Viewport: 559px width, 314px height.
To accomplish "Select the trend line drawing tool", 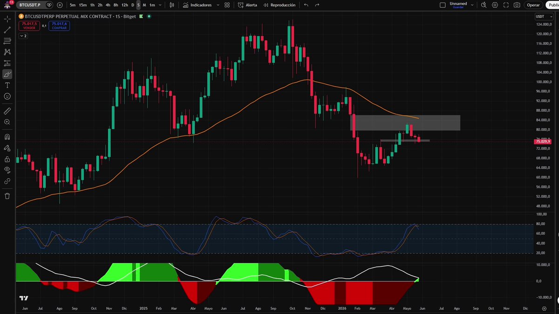I will (x=7, y=30).
